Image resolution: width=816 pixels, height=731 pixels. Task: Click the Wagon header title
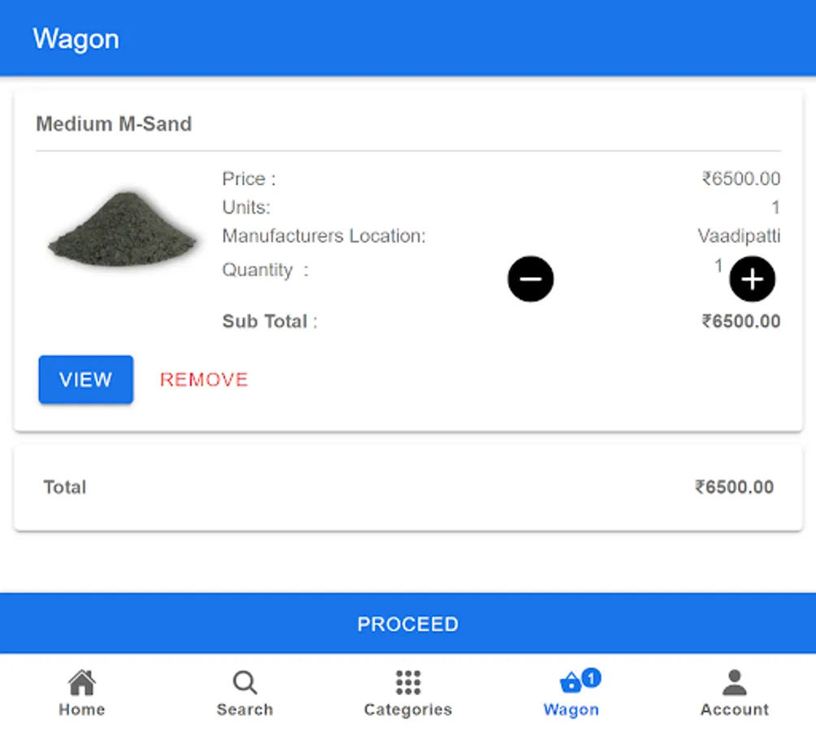pos(76,39)
